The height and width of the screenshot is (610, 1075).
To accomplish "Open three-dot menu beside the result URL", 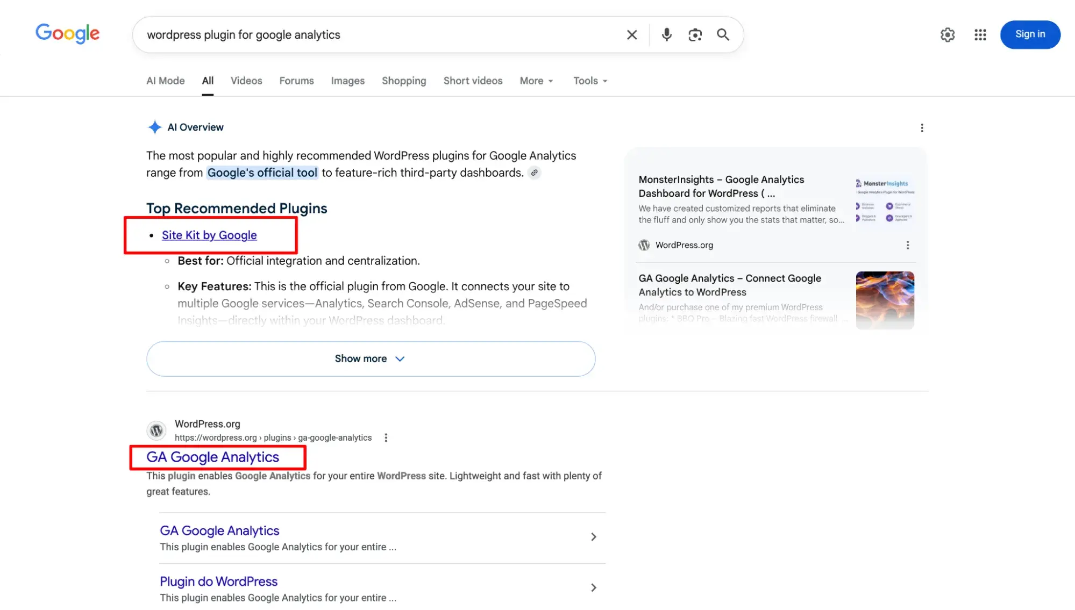I will [x=386, y=438].
